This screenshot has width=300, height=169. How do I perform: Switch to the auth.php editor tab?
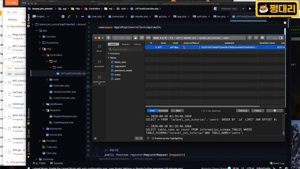coord(202,17)
